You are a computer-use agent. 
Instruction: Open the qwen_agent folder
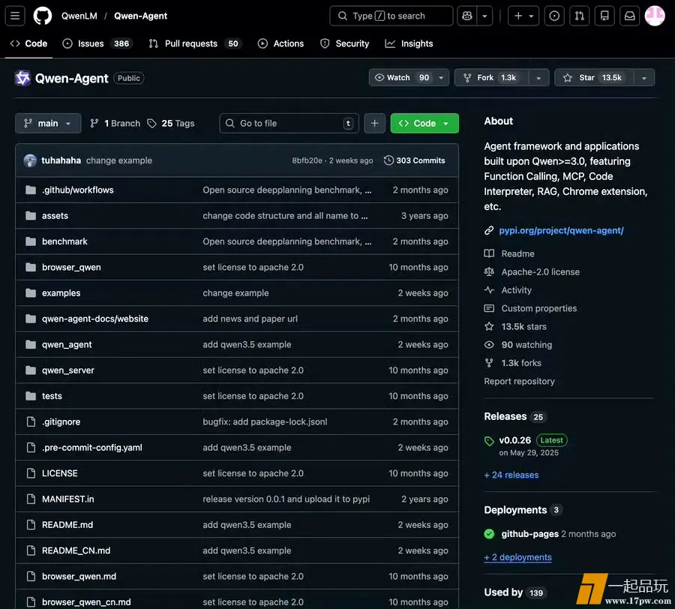point(67,344)
